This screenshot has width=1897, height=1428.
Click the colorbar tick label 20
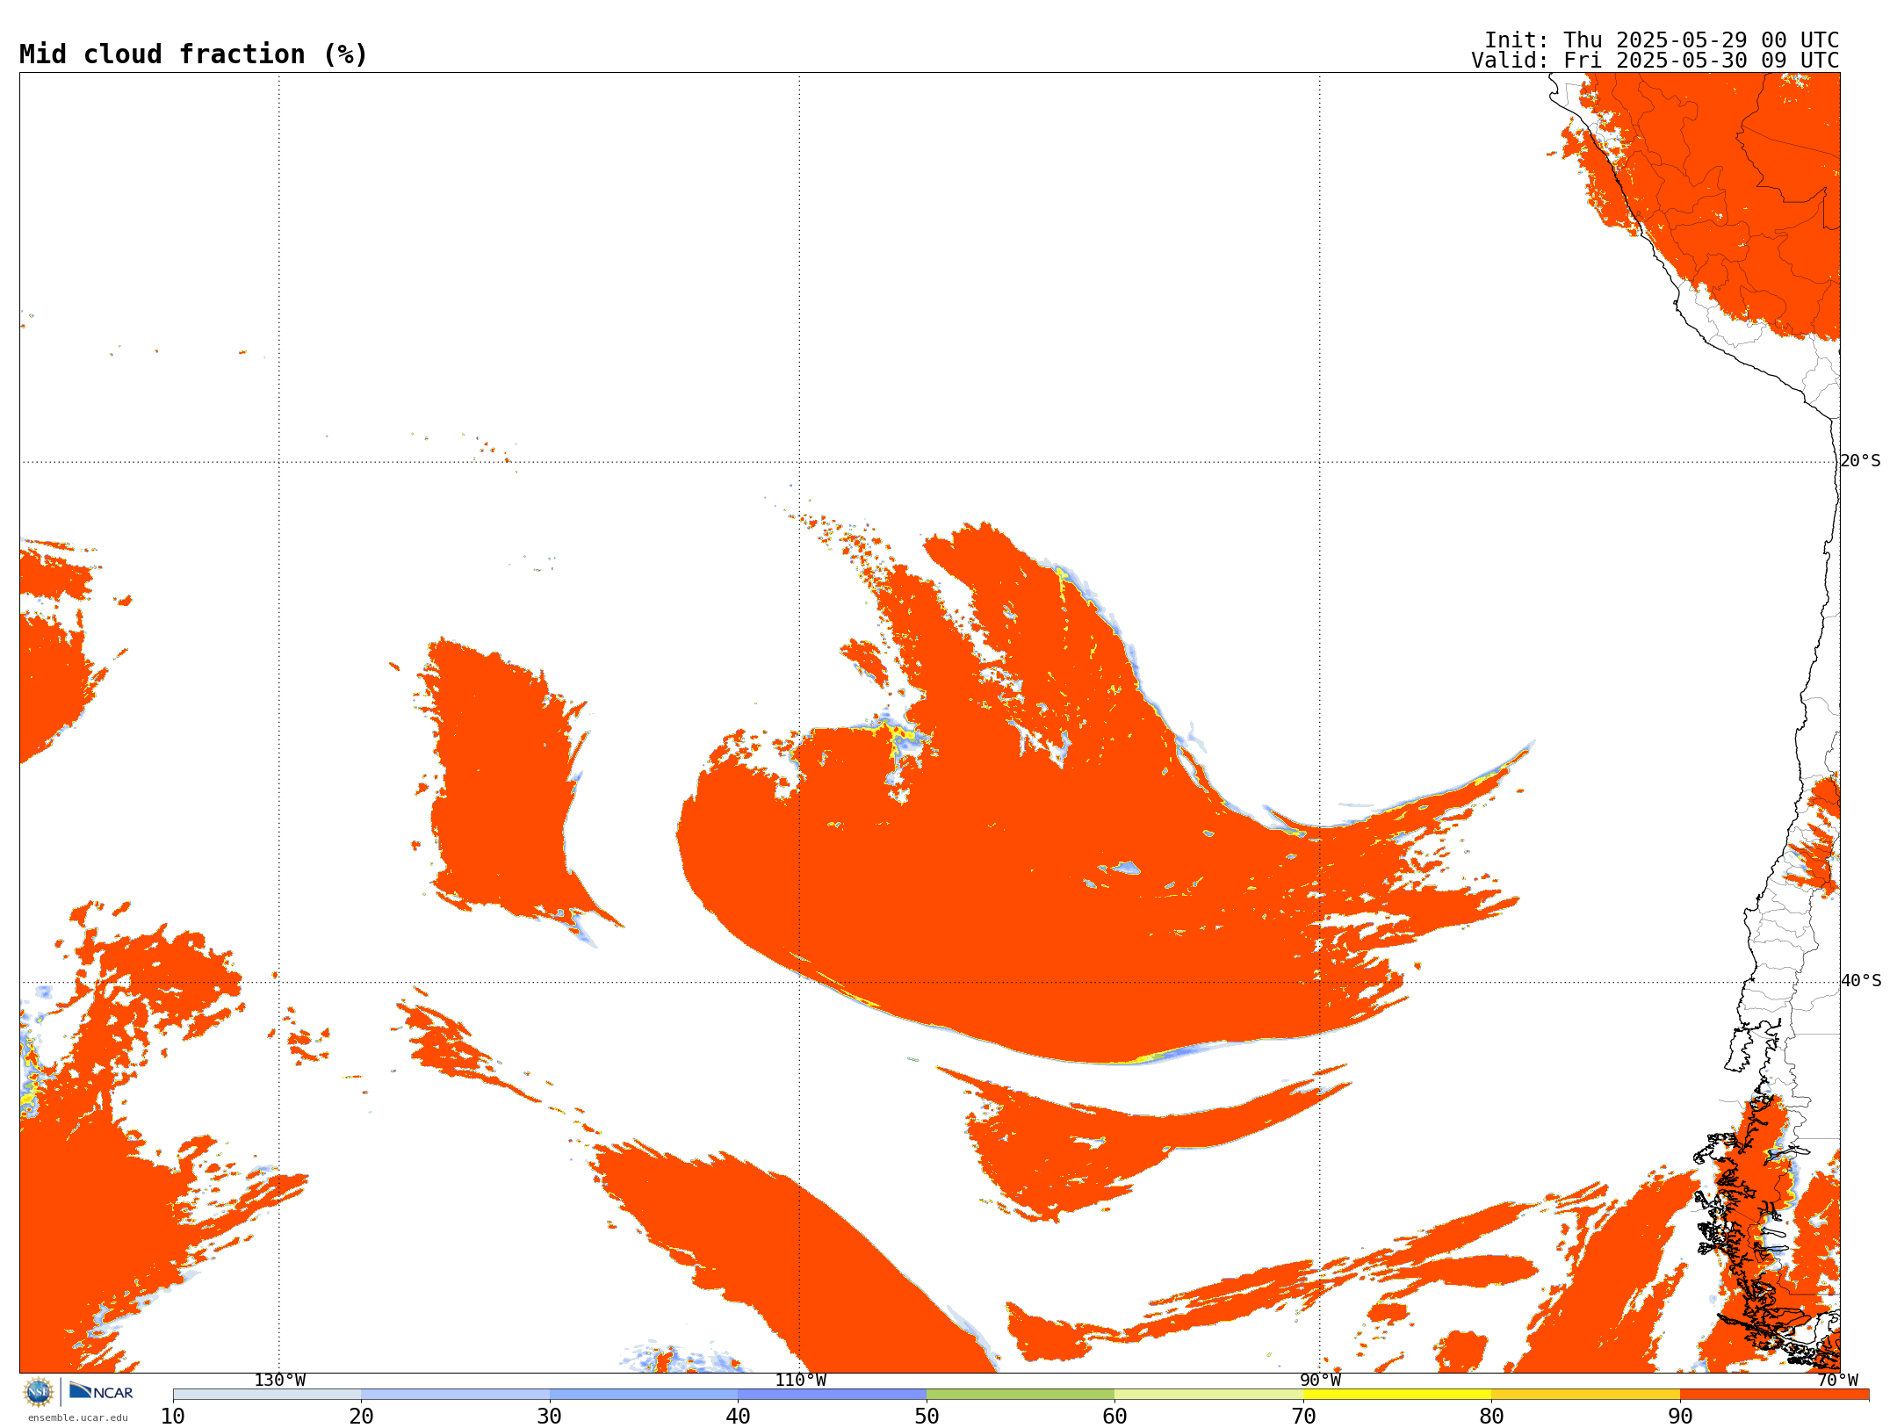coord(361,1417)
